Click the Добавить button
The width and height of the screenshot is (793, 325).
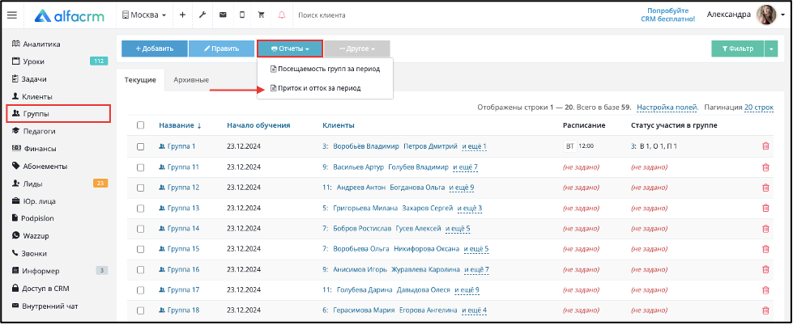click(155, 49)
